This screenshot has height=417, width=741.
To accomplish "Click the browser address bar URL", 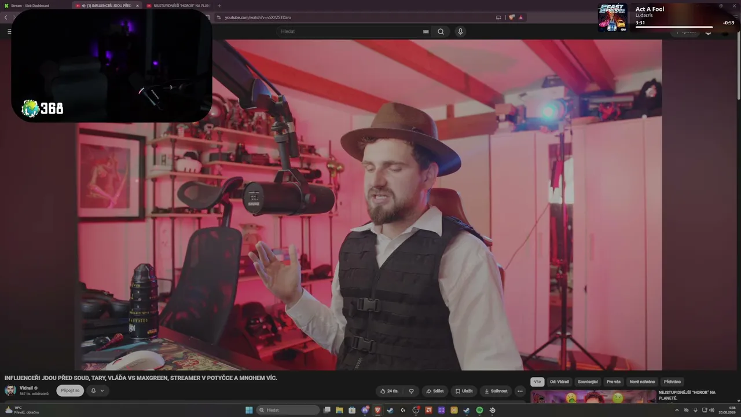I will click(258, 17).
